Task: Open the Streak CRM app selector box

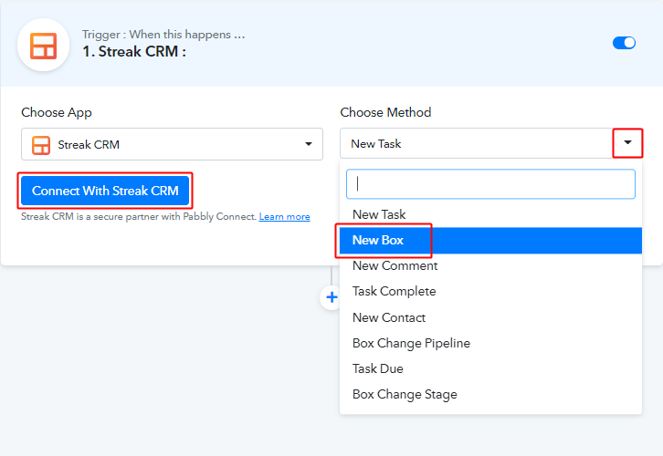Action: 172,144
